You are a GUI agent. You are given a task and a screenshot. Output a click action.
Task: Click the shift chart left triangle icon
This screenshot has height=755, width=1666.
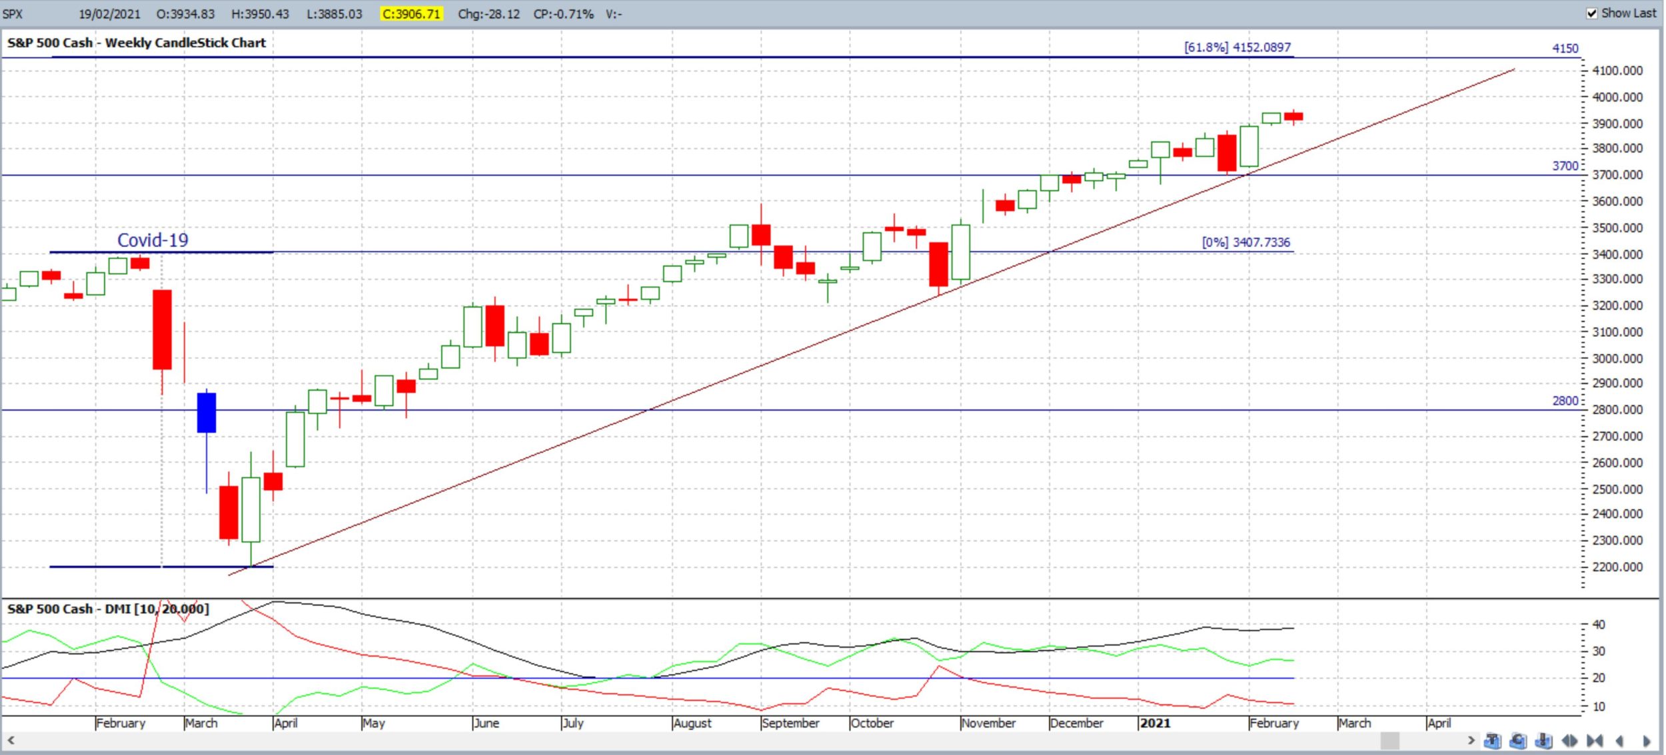(1620, 740)
